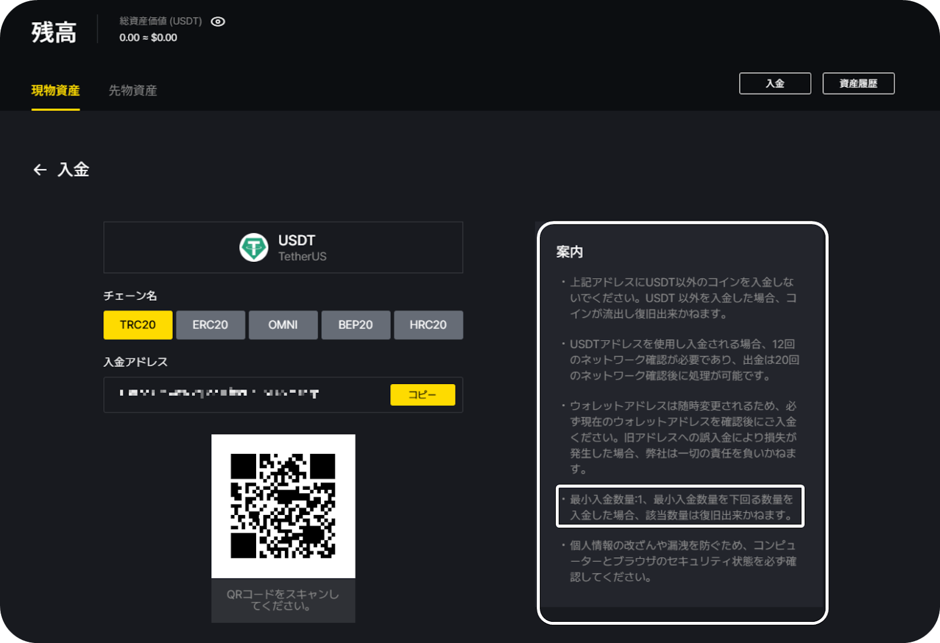Screen dimensions: 940x643
Task: Click the deposit QR code image
Action: click(x=283, y=506)
